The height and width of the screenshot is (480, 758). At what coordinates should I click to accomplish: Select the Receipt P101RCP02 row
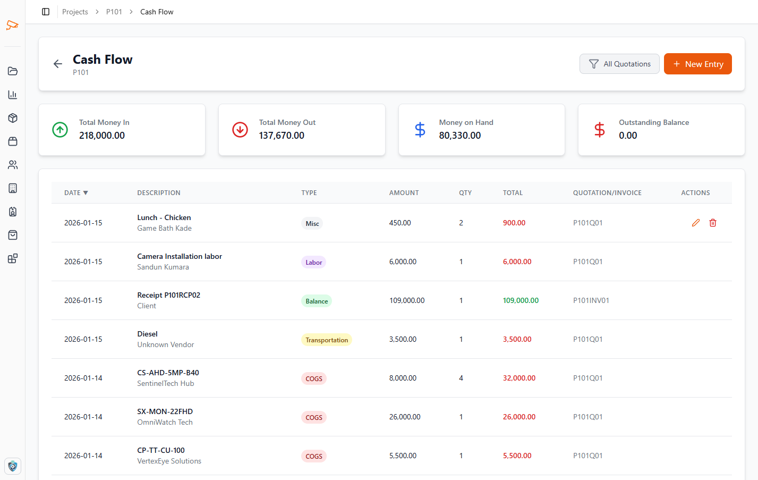click(168, 295)
